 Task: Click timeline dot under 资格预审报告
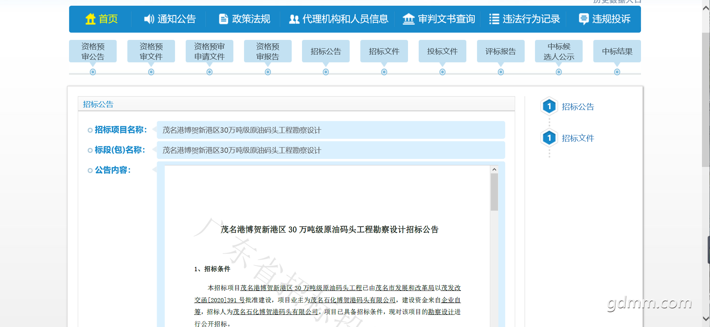[268, 72]
